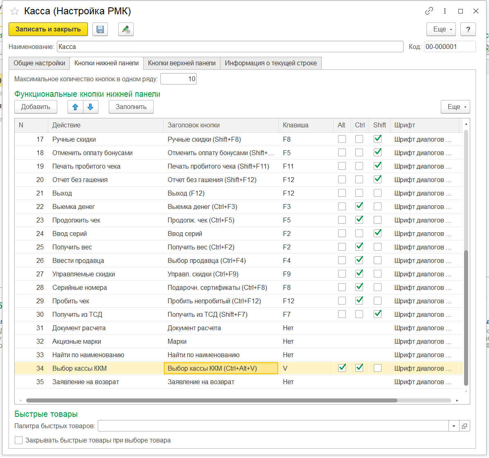Add window to favorites with star icon
This screenshot has height=458, width=489.
tap(14, 11)
